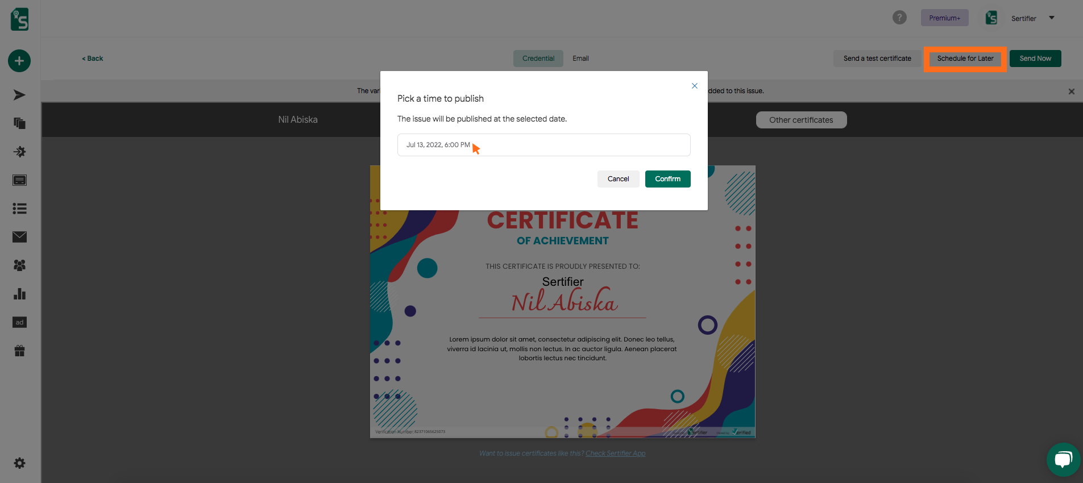Click the publish date and time field
Image resolution: width=1083 pixels, height=483 pixels.
tap(543, 145)
